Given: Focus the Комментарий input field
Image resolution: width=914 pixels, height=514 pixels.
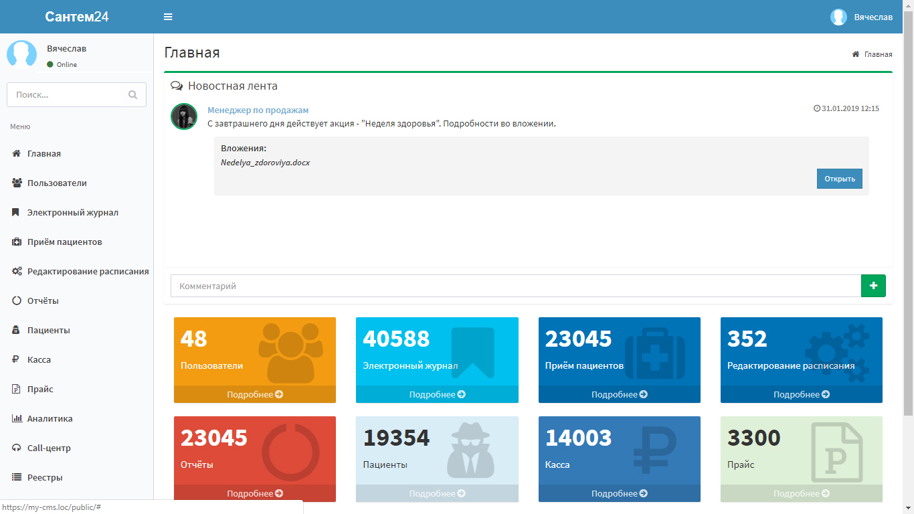Looking at the screenshot, I should [x=516, y=286].
